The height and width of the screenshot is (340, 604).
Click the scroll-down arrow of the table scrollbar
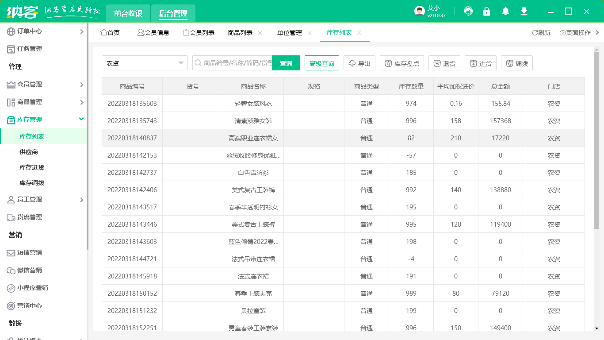pyautogui.click(x=596, y=328)
